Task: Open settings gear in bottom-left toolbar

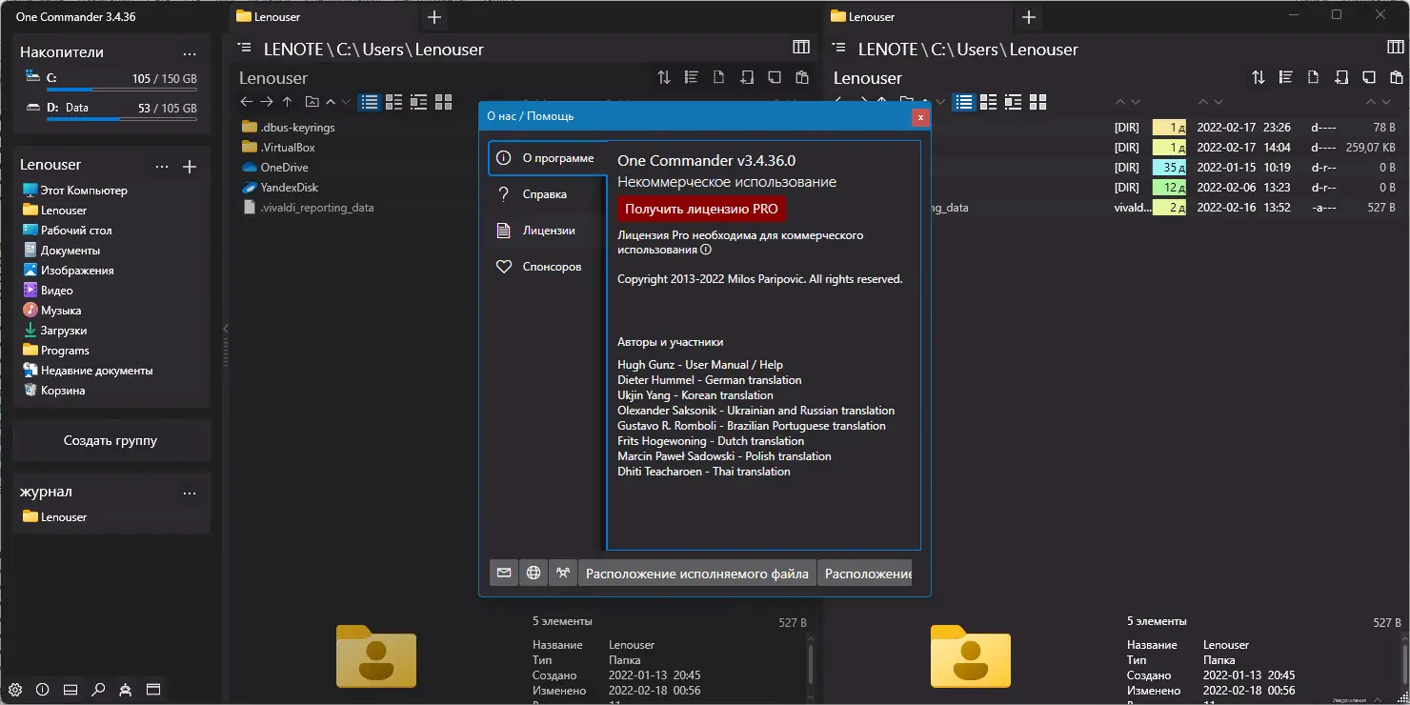Action: point(15,689)
